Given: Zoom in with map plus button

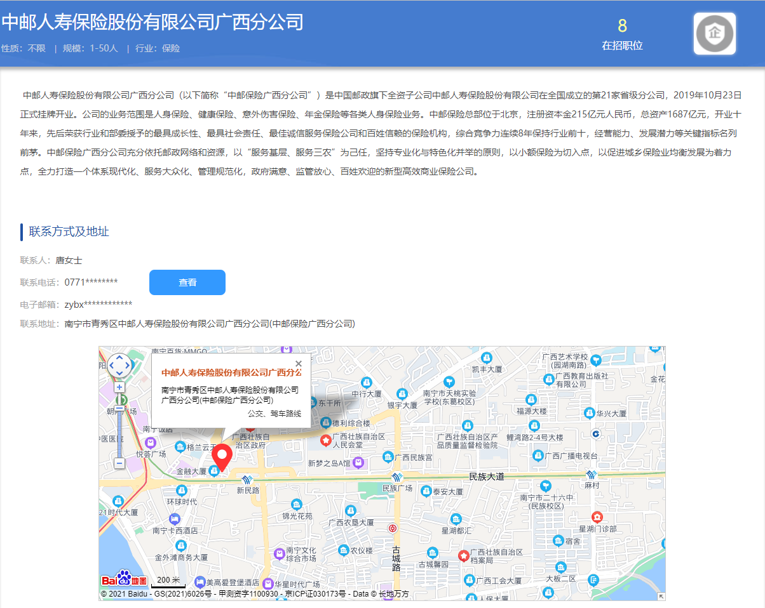Looking at the screenshot, I should tap(119, 387).
